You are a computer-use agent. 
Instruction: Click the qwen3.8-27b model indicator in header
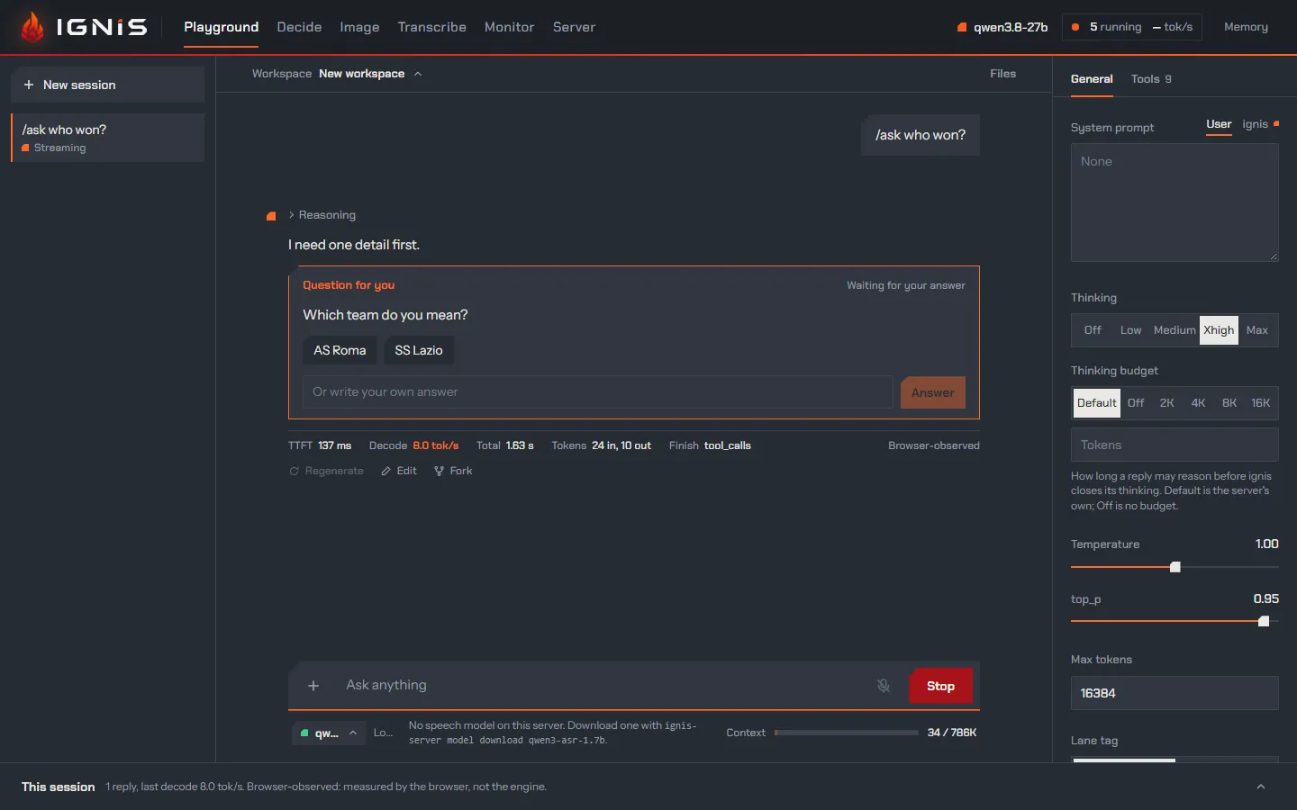[x=1002, y=27]
